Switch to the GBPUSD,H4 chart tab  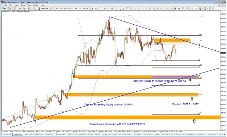(7, 134)
